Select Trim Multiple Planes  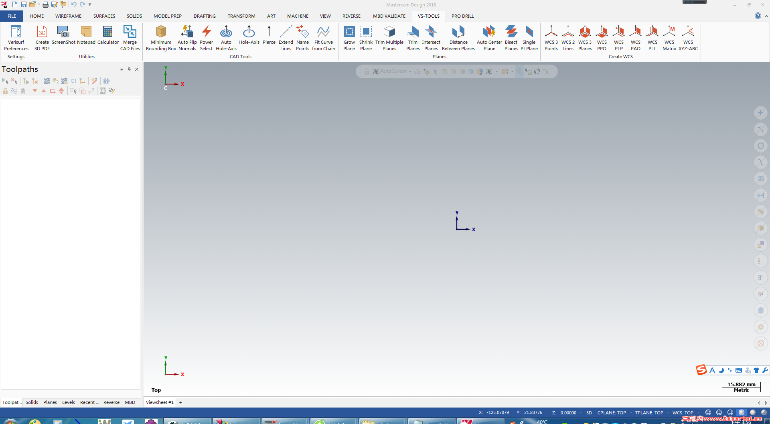pyautogui.click(x=389, y=38)
